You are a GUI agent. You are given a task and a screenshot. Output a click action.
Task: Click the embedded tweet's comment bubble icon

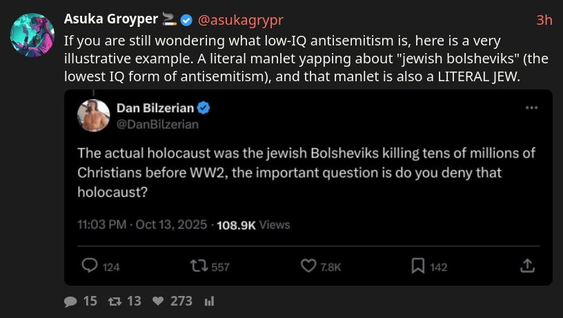[90, 266]
